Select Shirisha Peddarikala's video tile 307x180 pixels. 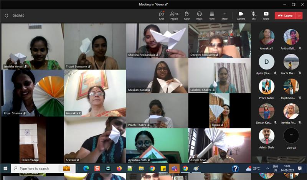point(157,41)
